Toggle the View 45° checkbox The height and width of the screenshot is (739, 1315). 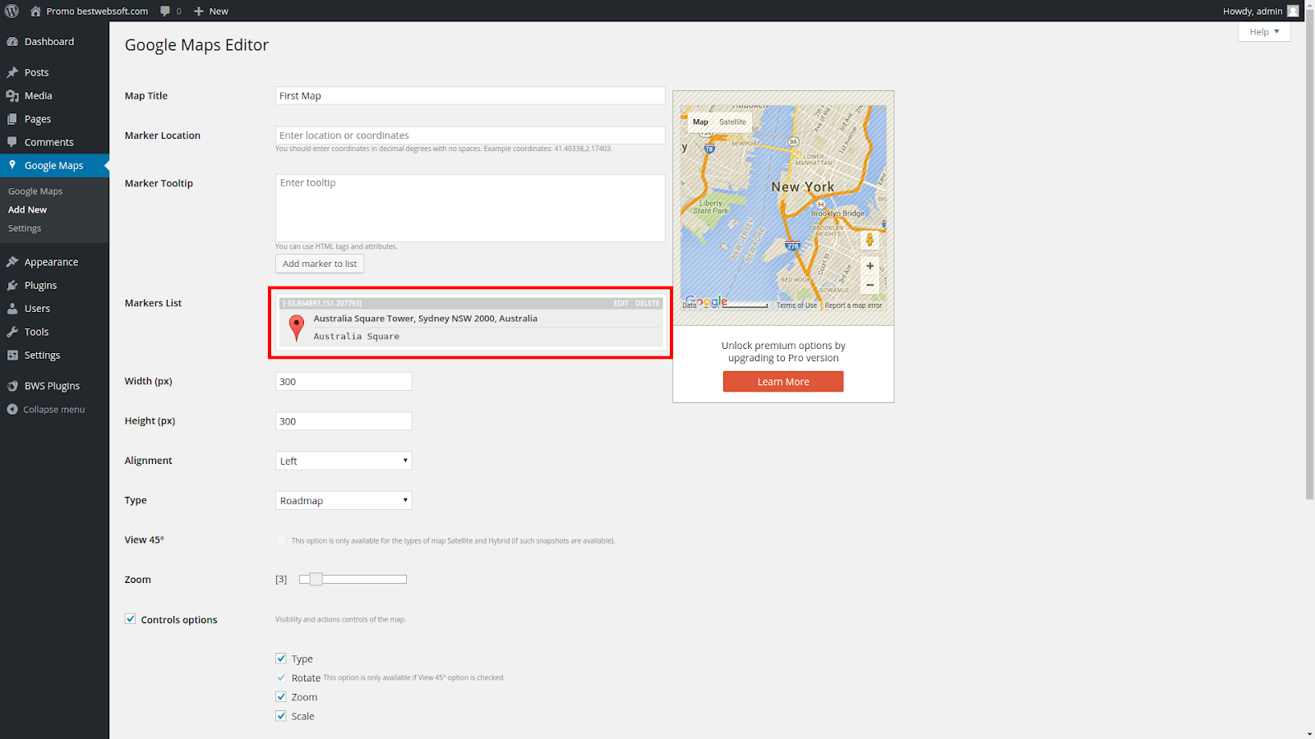[x=281, y=540]
